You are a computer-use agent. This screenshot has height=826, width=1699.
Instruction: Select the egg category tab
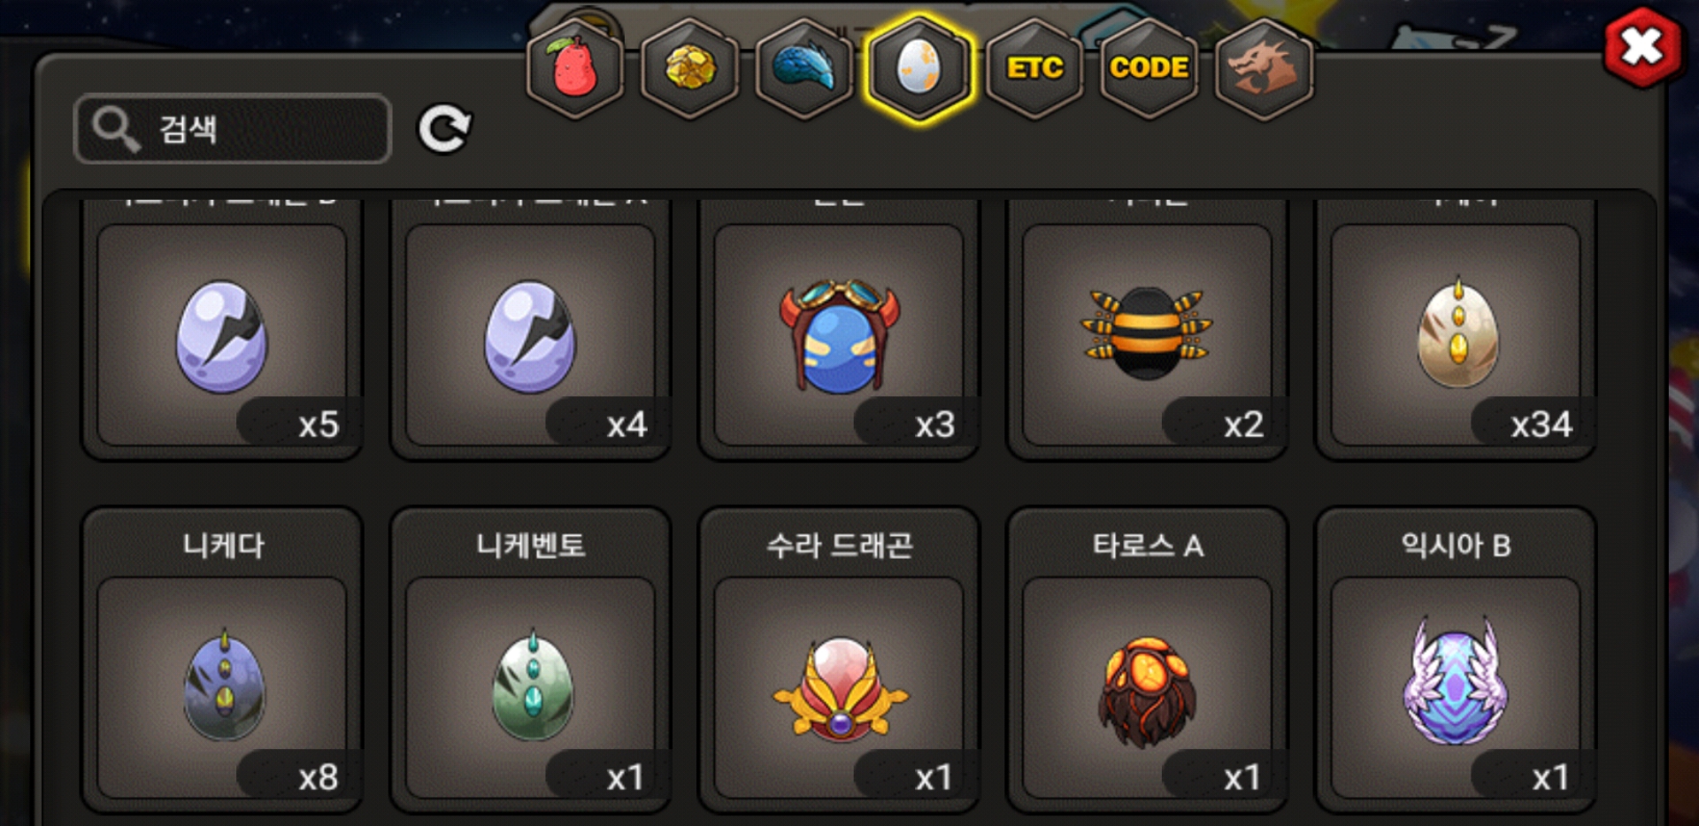[919, 68]
